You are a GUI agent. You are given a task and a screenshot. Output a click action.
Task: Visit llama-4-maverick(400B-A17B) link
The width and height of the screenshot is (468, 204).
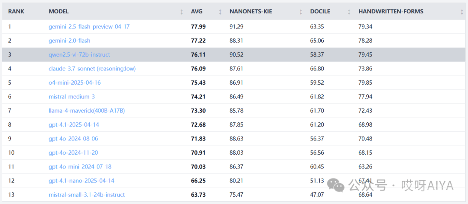point(87,111)
